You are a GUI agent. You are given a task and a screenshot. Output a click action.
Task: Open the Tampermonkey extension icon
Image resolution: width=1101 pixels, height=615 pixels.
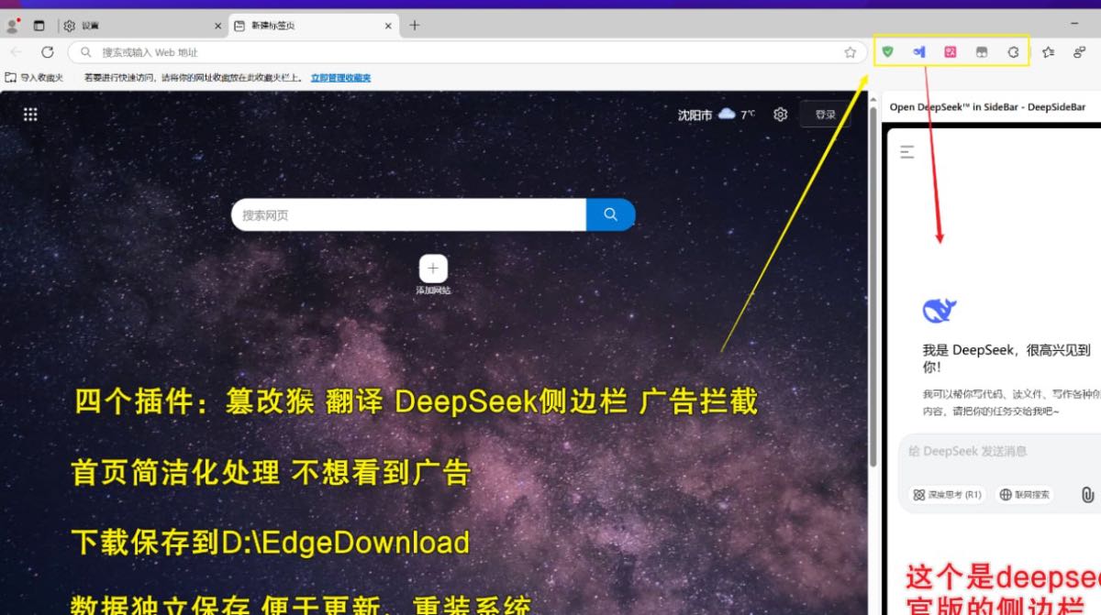(x=982, y=52)
